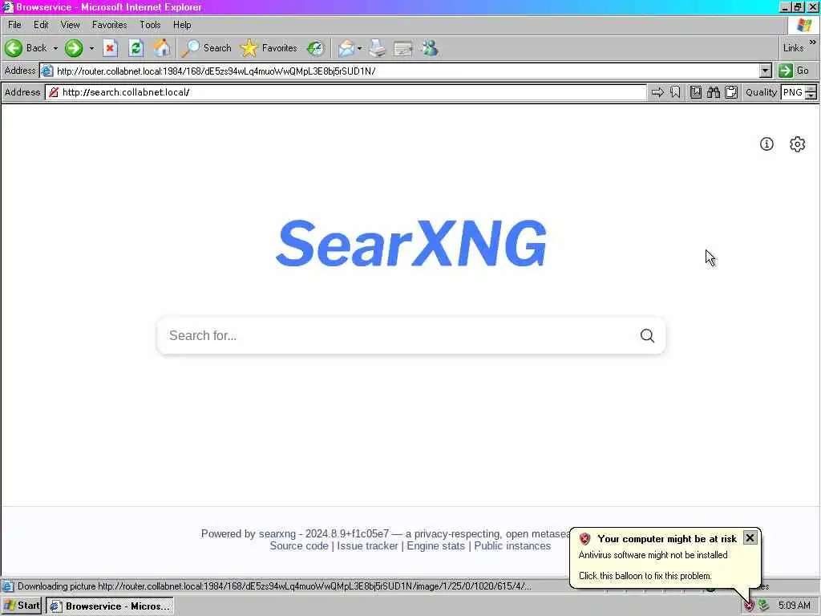Click the insecure page lock icon
This screenshot has width=821, height=616.
[x=54, y=93]
